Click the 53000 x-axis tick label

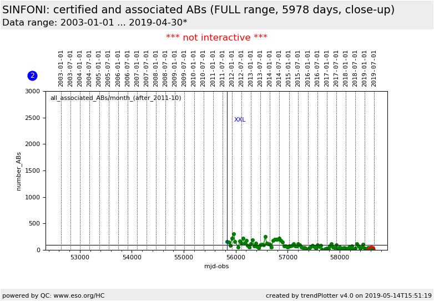(x=80, y=258)
